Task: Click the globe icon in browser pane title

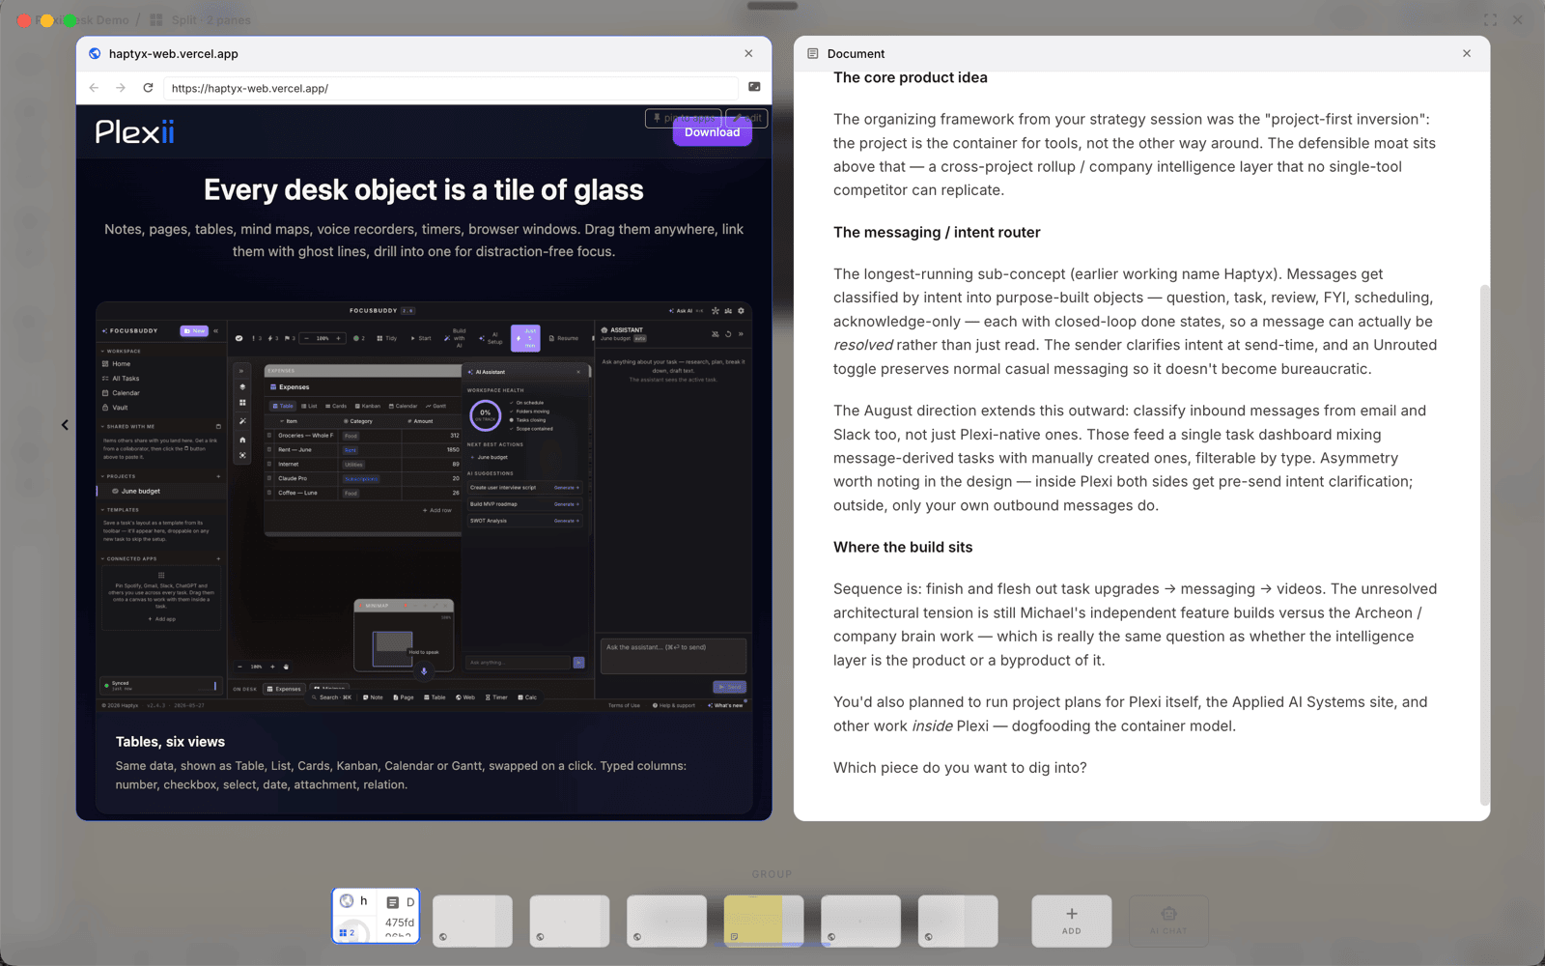Action: click(x=95, y=54)
